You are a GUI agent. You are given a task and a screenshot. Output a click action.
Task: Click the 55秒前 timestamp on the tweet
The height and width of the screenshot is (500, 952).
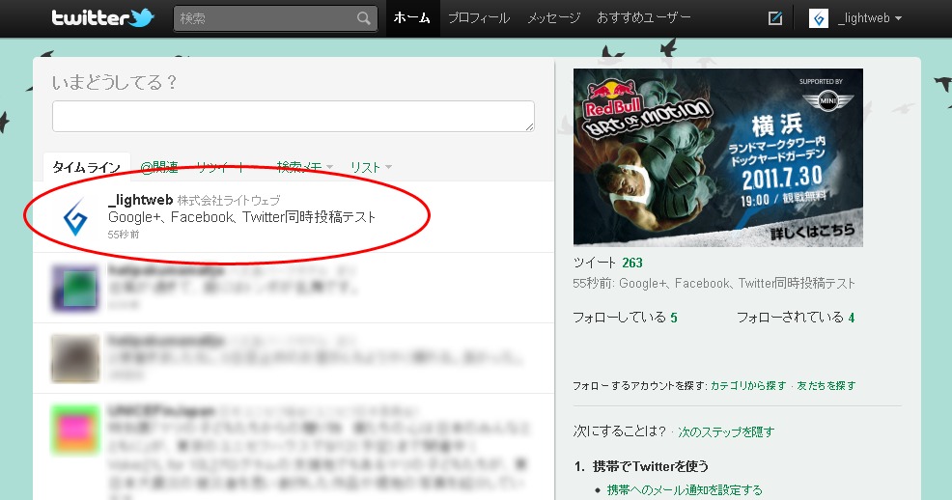pos(124,235)
